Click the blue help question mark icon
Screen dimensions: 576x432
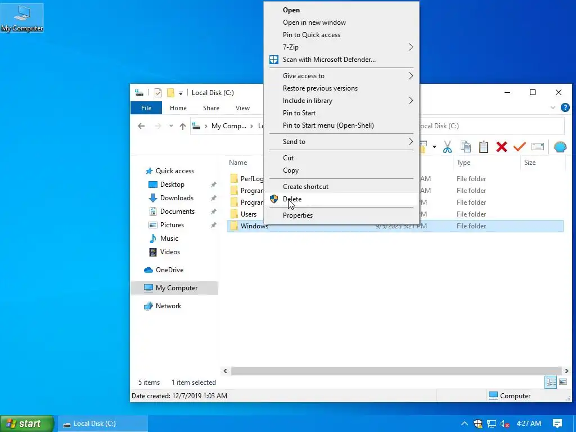tap(565, 107)
